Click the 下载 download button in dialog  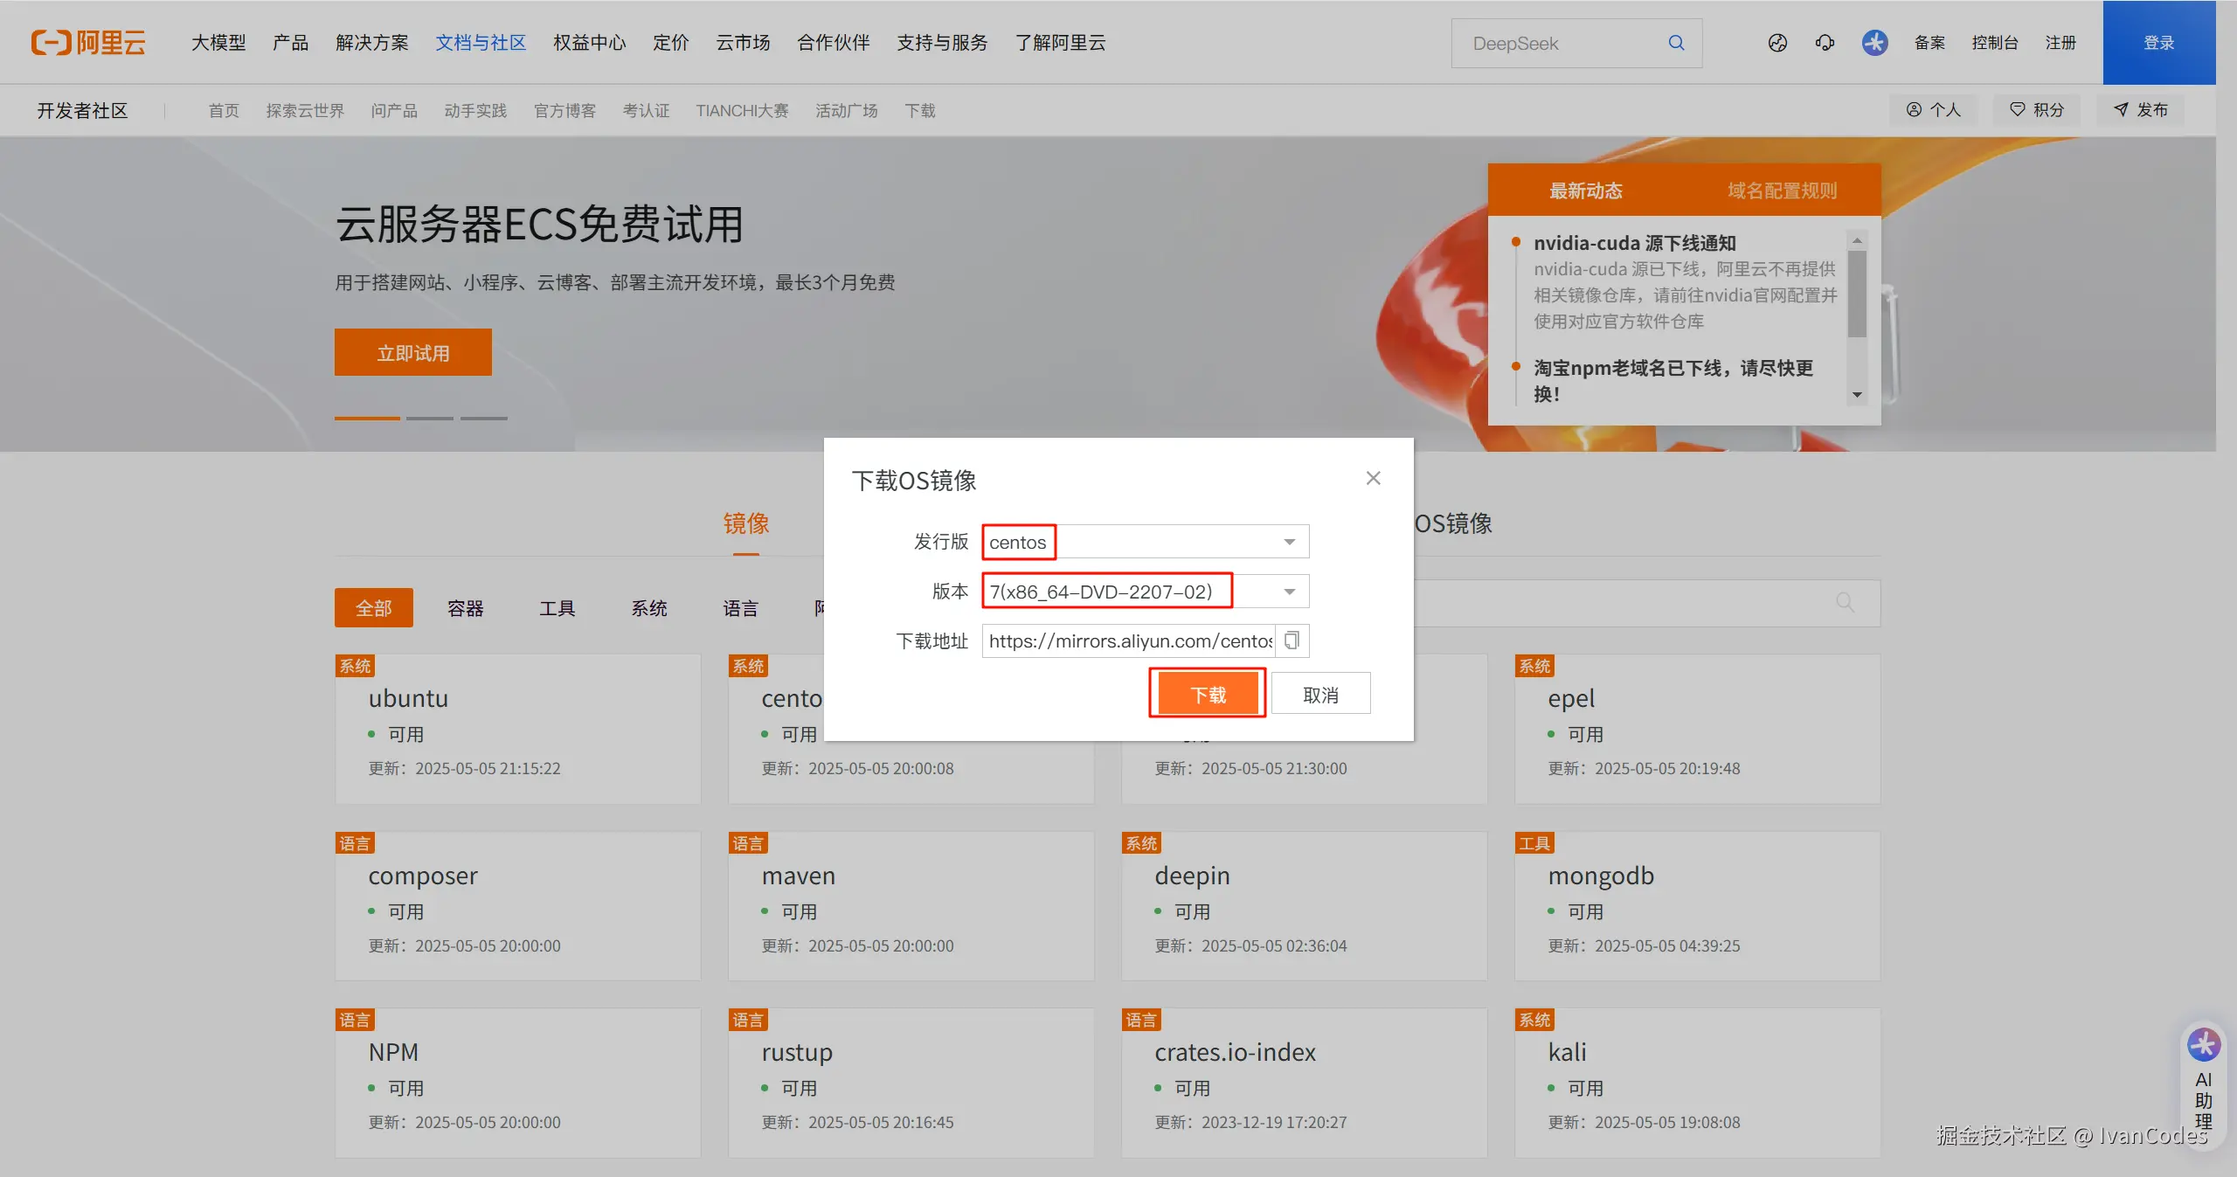click(x=1208, y=693)
